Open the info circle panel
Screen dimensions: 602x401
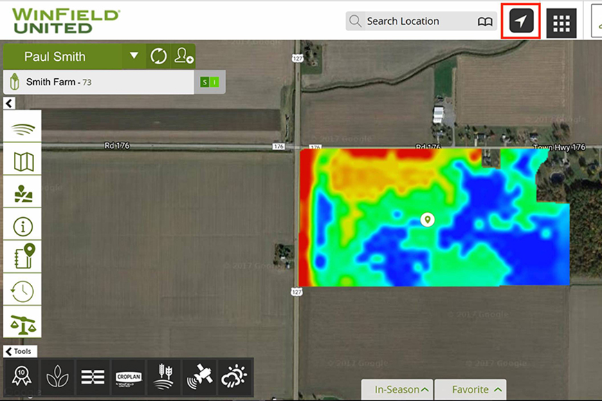pyautogui.click(x=23, y=227)
